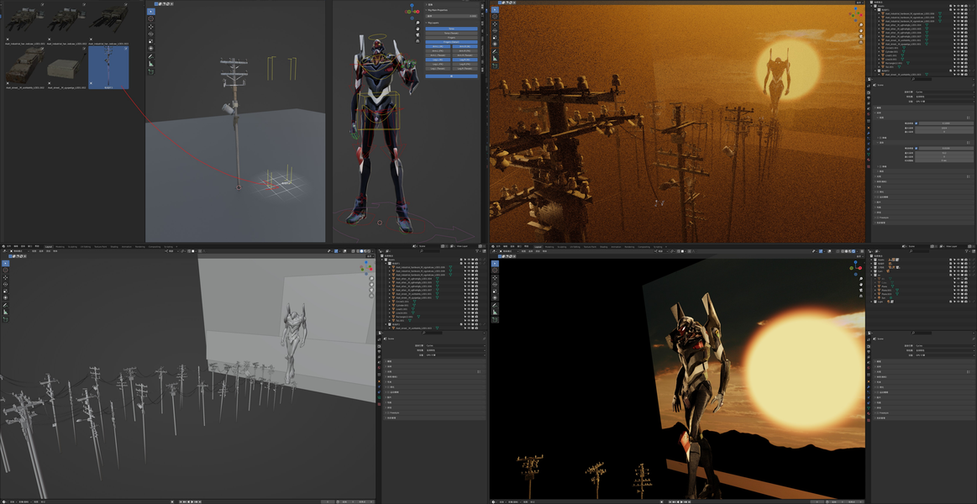This screenshot has width=977, height=504.
Task: Open Object Data green tab in orange render window
Action: (x=869, y=155)
